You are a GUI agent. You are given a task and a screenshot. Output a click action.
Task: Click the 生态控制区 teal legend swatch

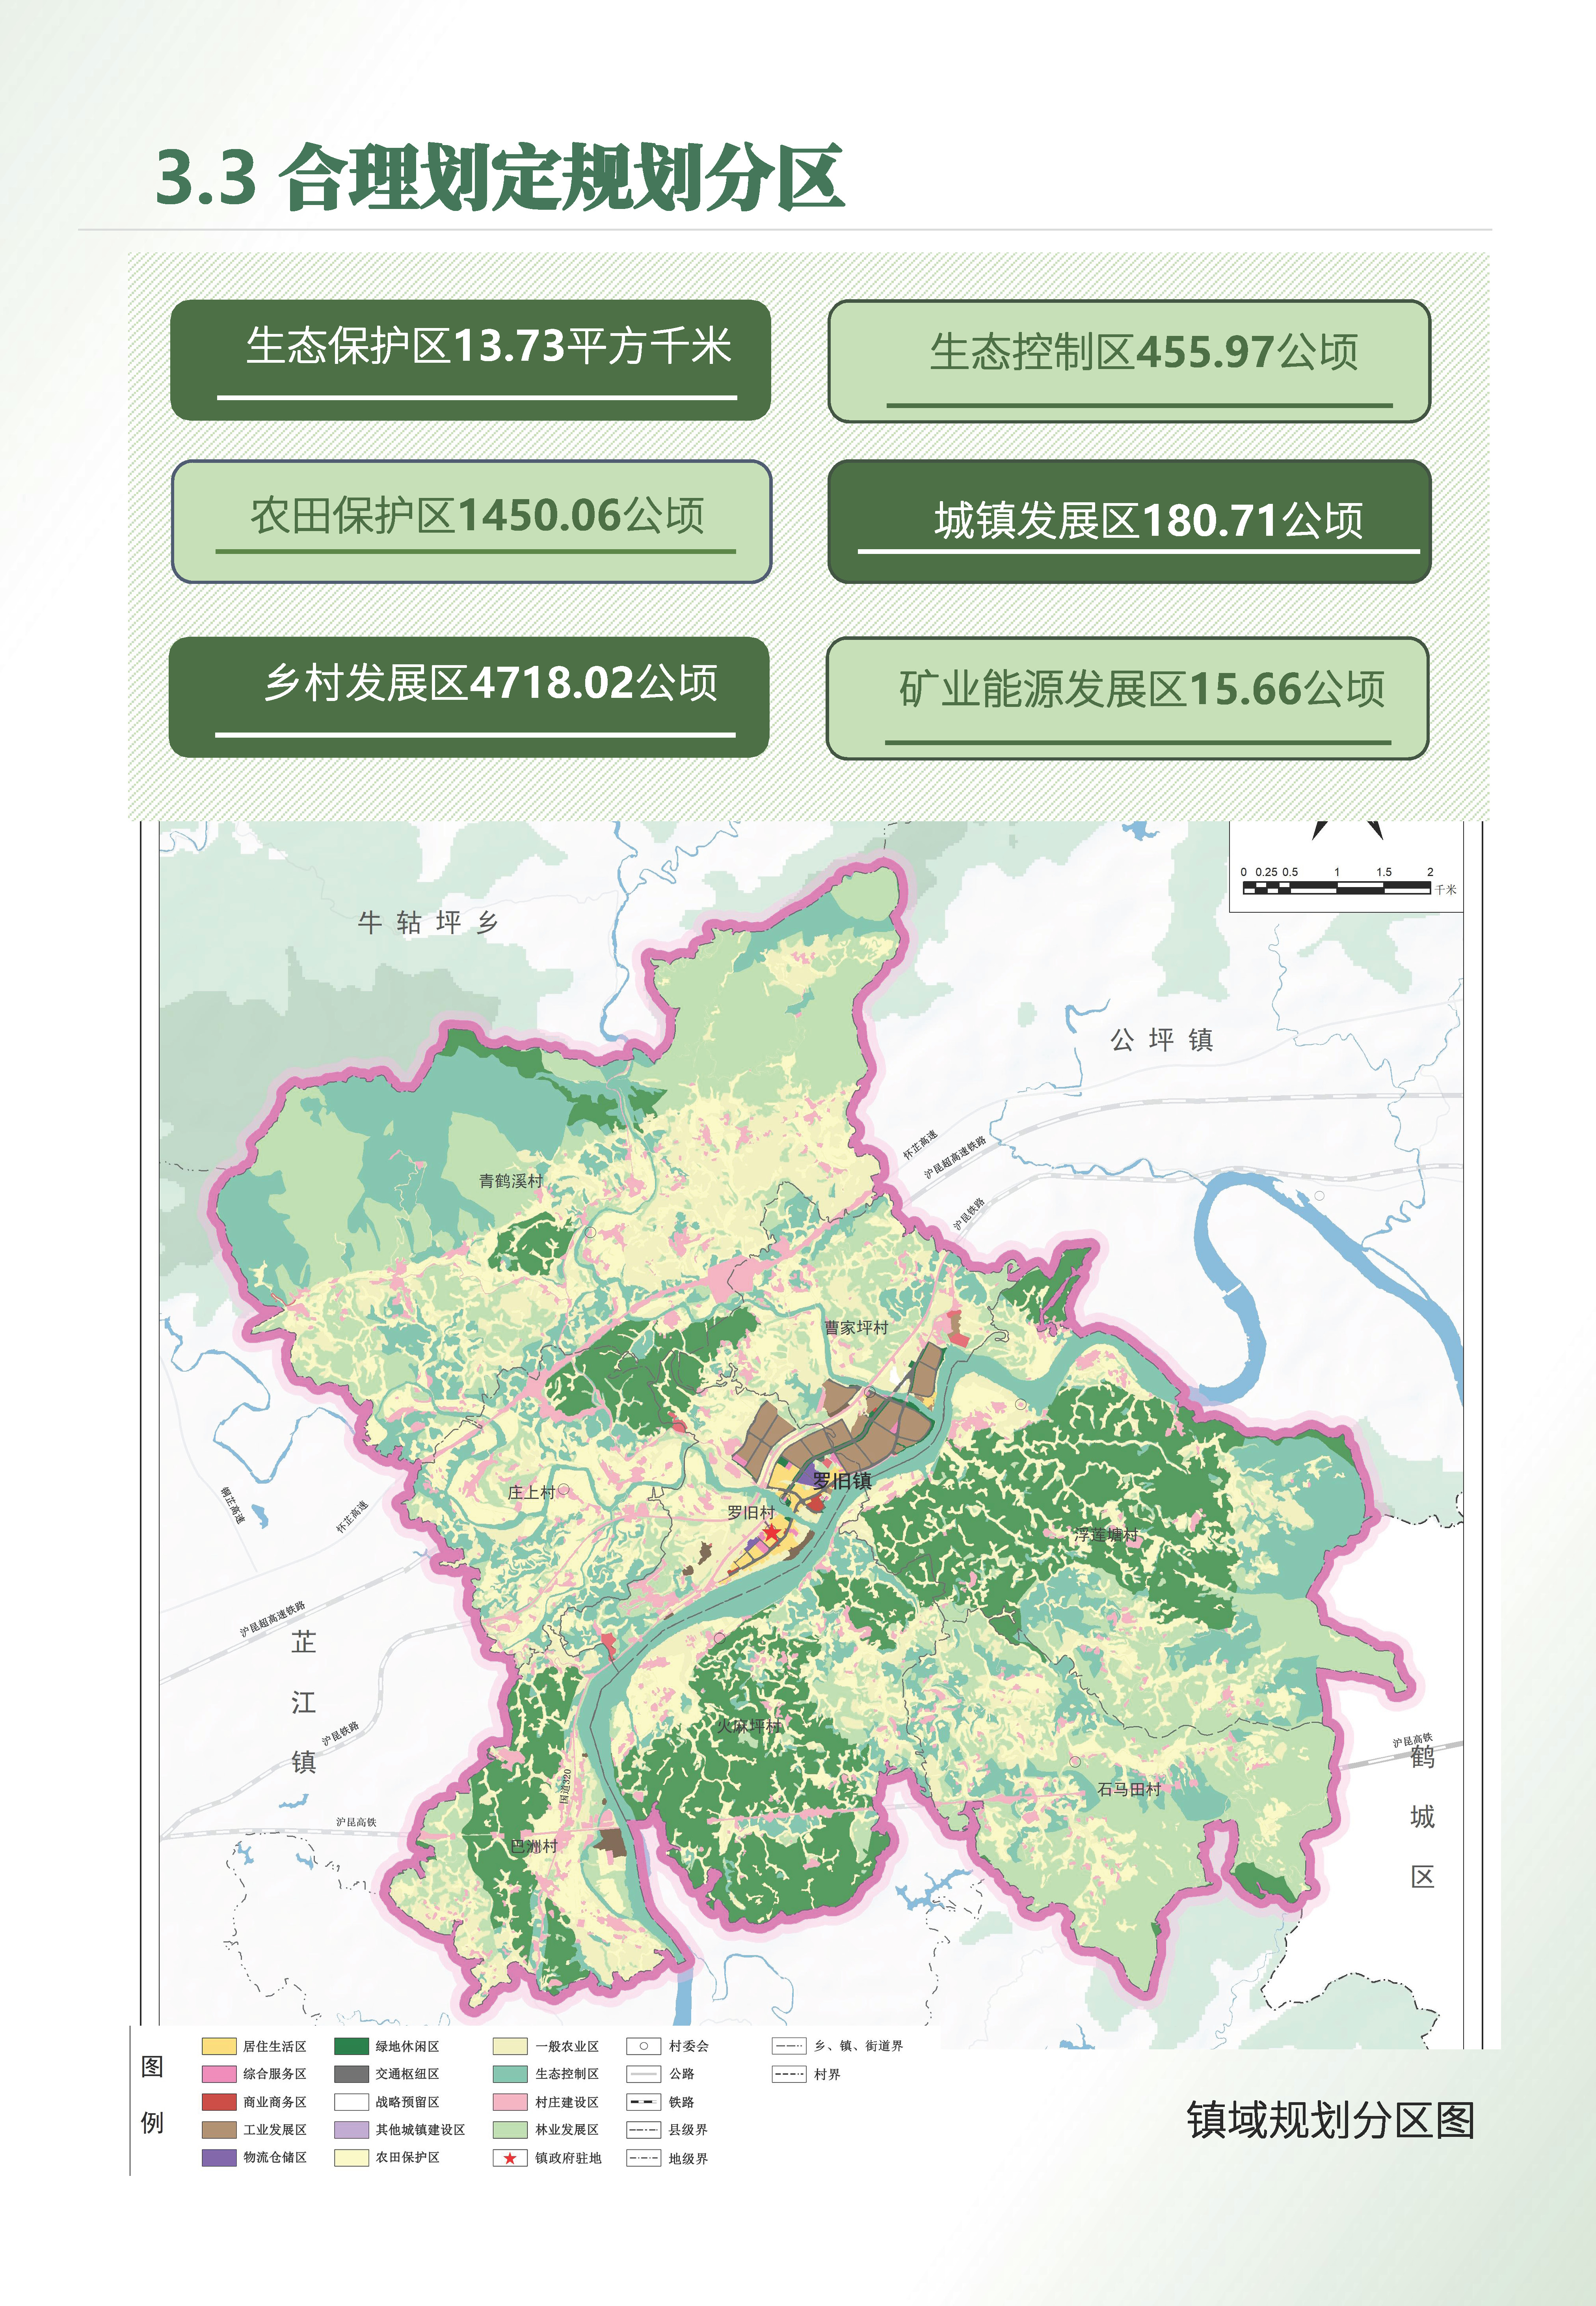coord(510,2074)
